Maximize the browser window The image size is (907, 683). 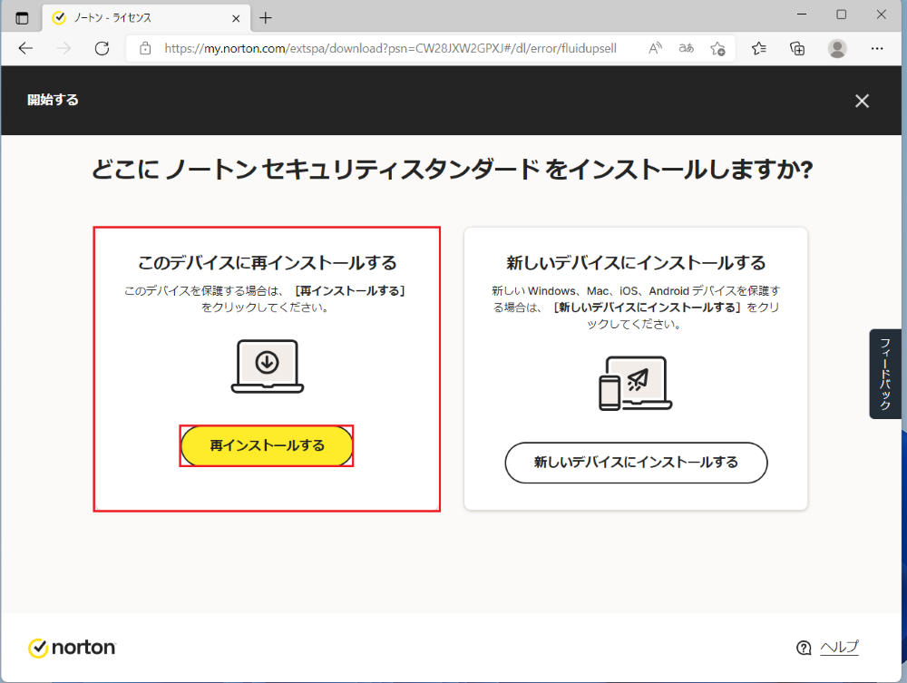tap(842, 15)
